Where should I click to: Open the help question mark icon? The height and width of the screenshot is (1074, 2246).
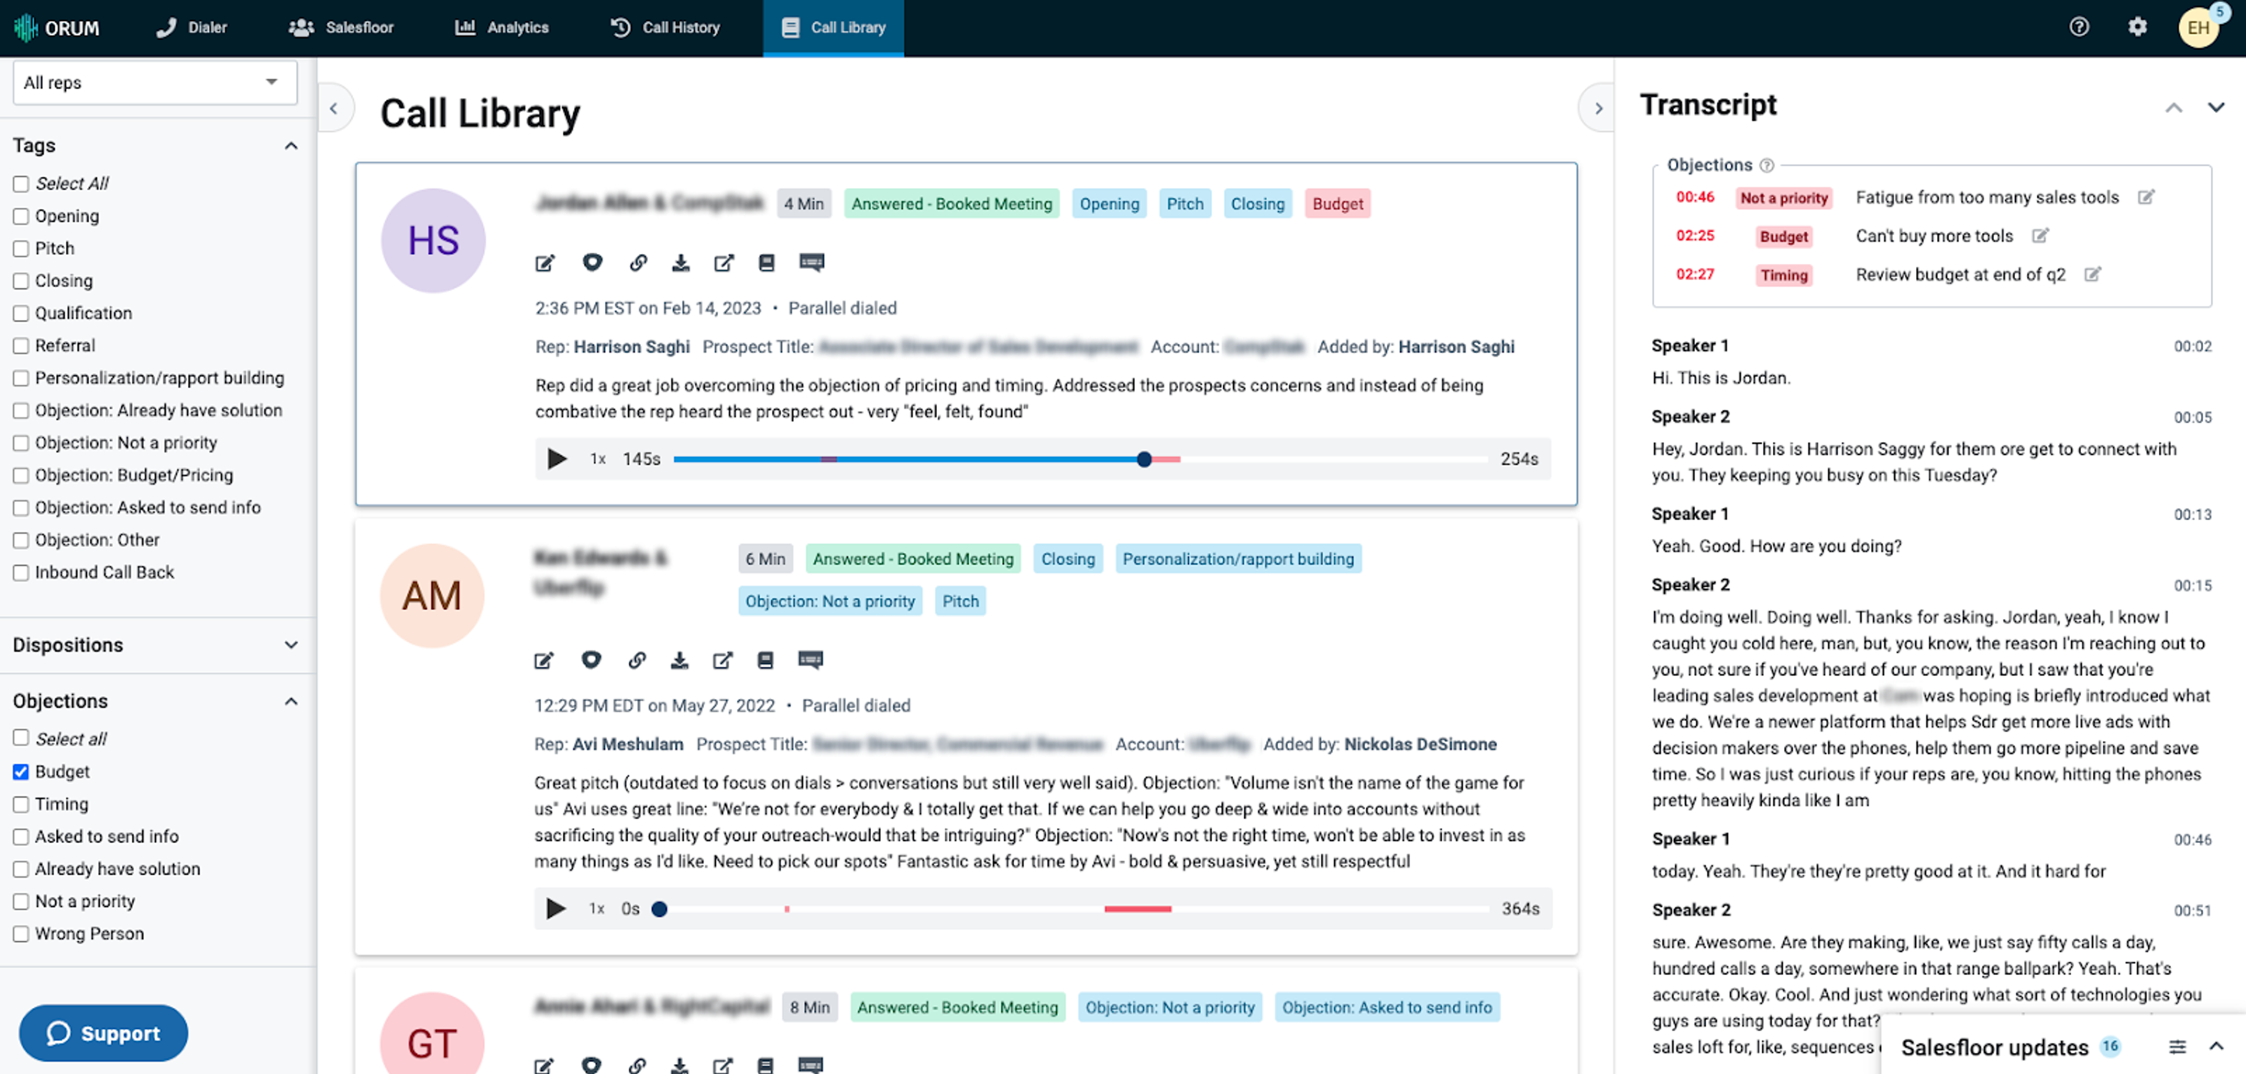click(2079, 27)
